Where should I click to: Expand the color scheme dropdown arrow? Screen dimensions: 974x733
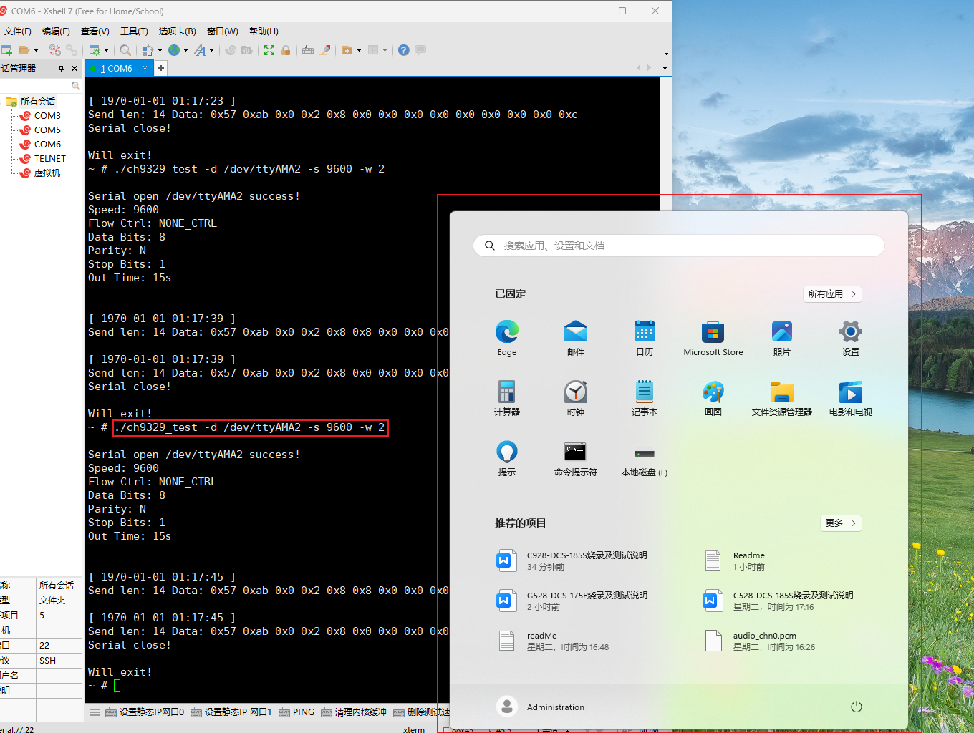(x=160, y=50)
